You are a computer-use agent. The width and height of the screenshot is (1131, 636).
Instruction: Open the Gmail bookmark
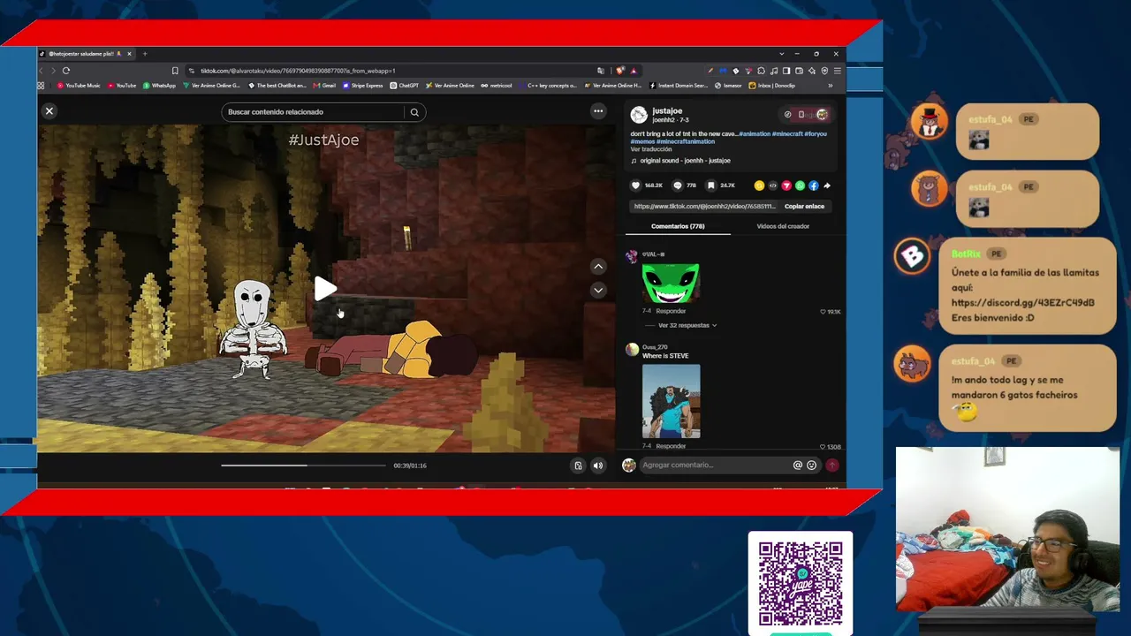324,86
